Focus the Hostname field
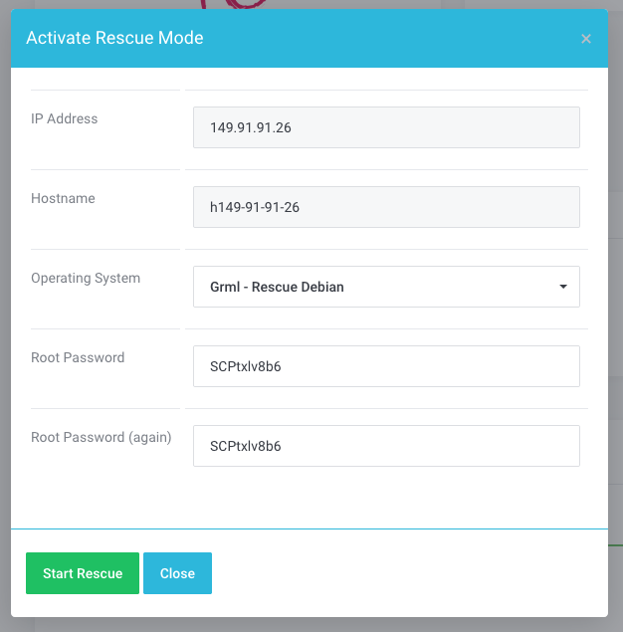Viewport: 623px width, 632px height. coord(386,207)
